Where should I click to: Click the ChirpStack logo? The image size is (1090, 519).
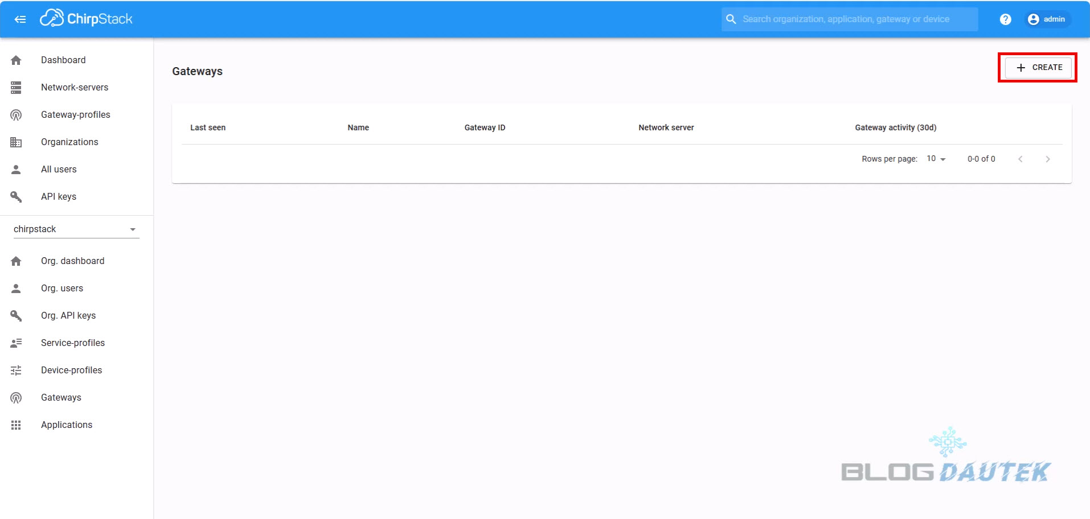(86, 19)
